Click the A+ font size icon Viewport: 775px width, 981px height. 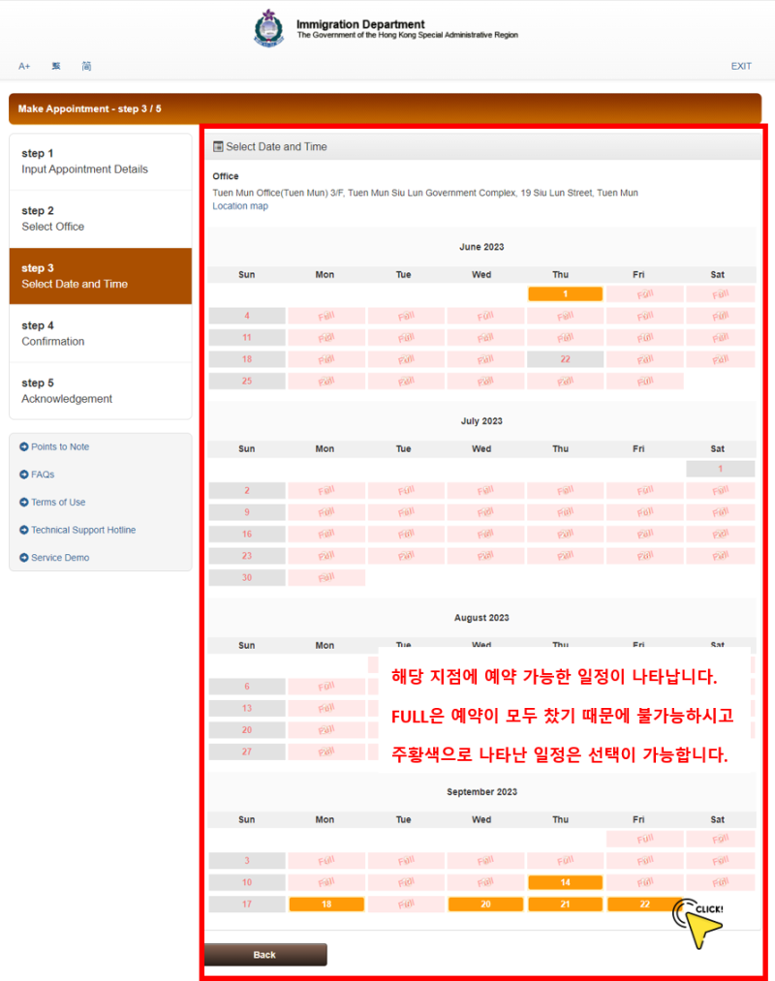point(24,66)
